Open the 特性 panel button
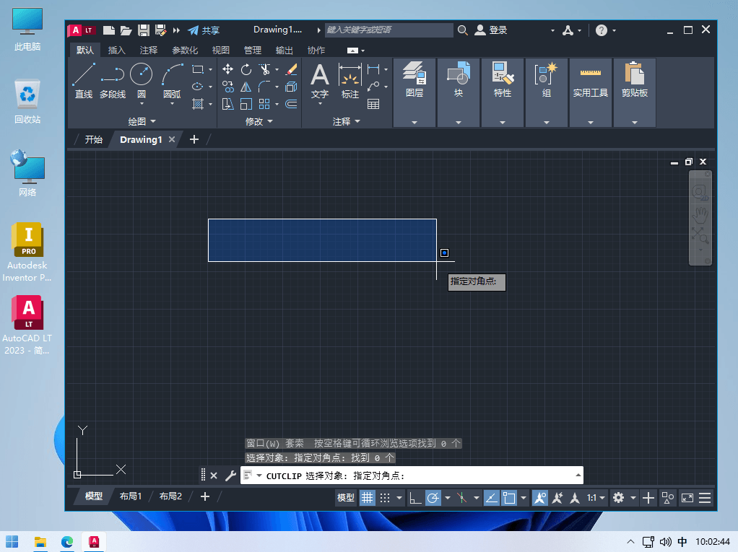Screen dimensions: 738x552 coord(502,92)
